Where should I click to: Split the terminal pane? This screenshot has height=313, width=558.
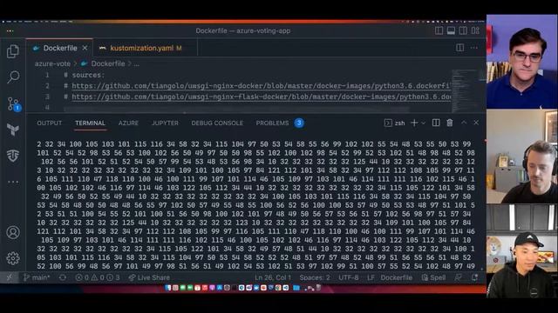click(436, 123)
